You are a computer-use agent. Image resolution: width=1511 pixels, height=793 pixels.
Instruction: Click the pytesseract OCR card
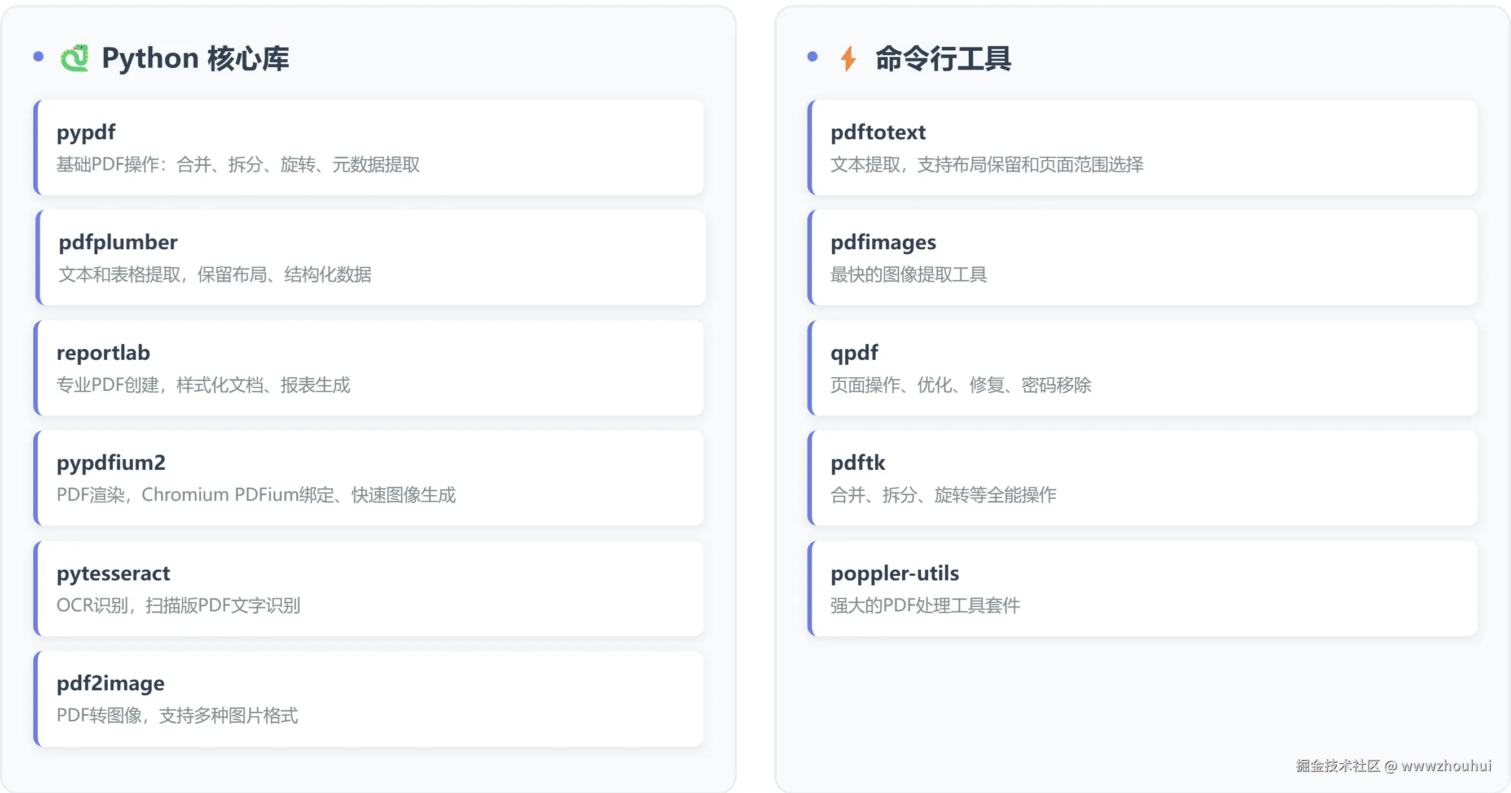point(370,588)
